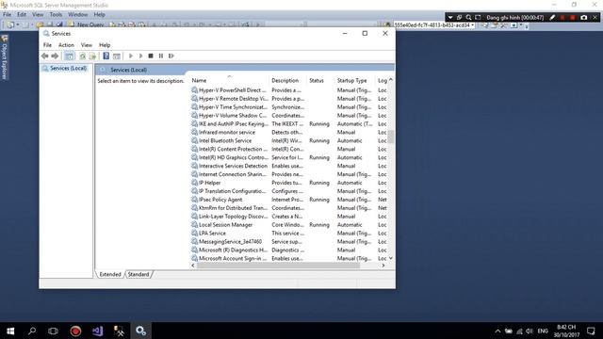
Task: Open the Window menu in SSMS
Action: coord(77,14)
